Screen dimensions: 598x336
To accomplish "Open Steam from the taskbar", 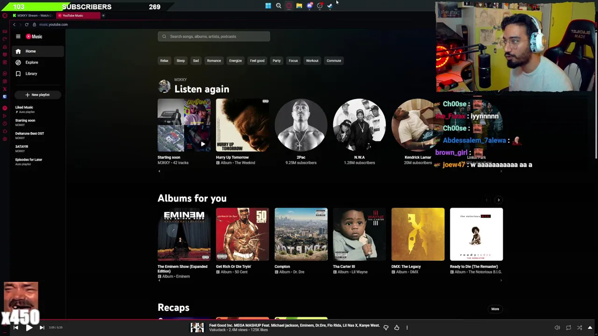I will pos(330,6).
